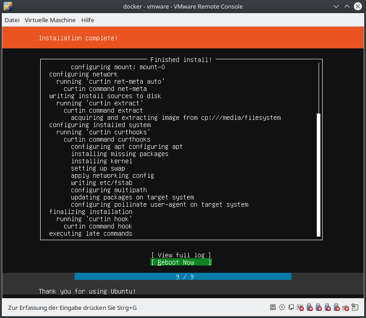Close the VMware Remote Console window
The width and height of the screenshot is (366, 318).
pyautogui.click(x=358, y=6)
